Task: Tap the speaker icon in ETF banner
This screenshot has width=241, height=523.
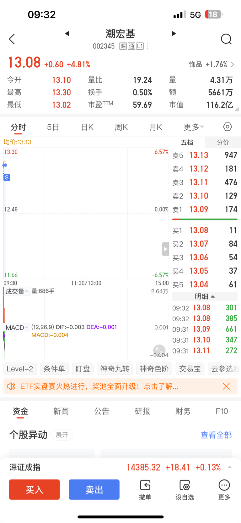Action: pyautogui.click(x=11, y=386)
